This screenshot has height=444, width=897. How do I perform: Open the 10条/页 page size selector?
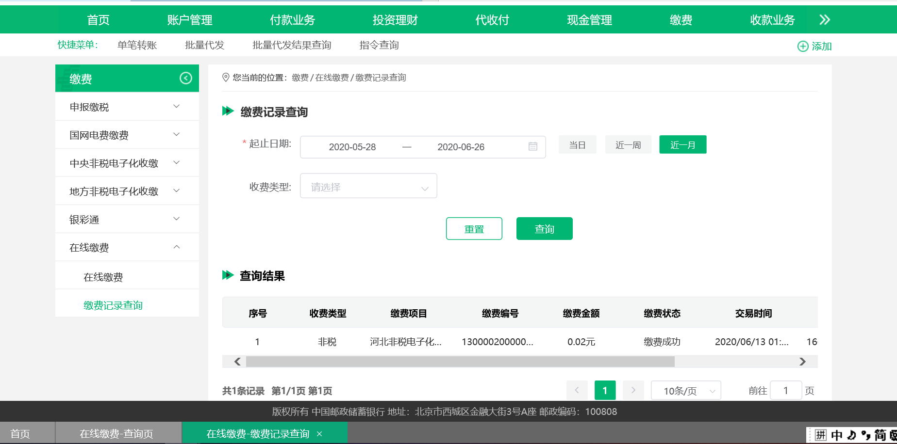(x=685, y=390)
